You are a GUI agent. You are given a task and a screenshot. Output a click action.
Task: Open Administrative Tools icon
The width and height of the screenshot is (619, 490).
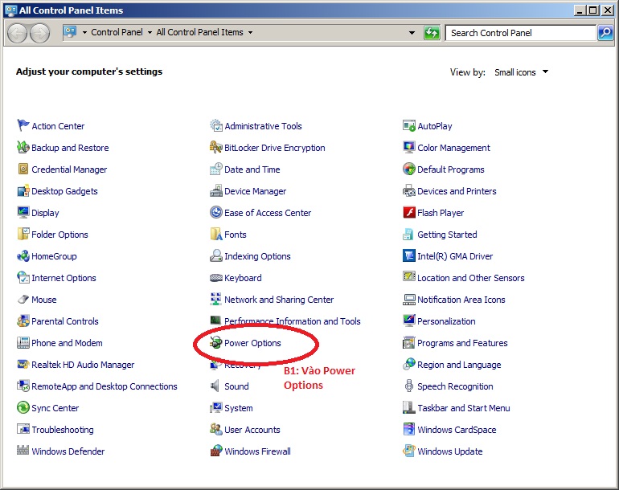216,125
